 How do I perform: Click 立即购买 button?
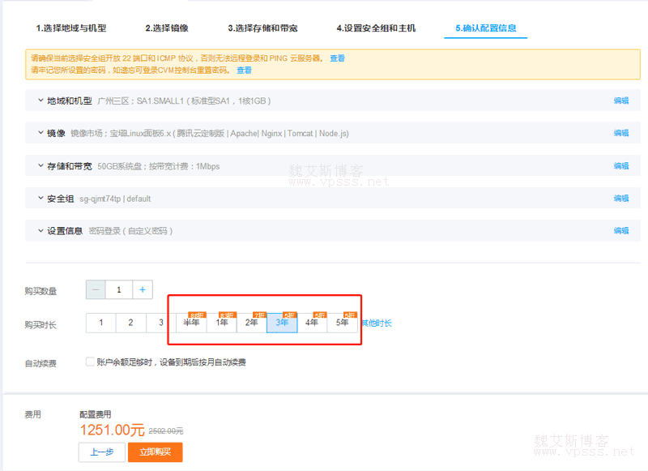(x=155, y=452)
